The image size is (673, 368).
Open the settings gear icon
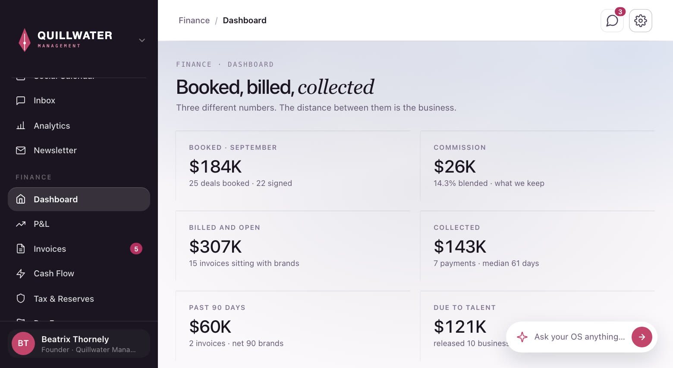(641, 21)
